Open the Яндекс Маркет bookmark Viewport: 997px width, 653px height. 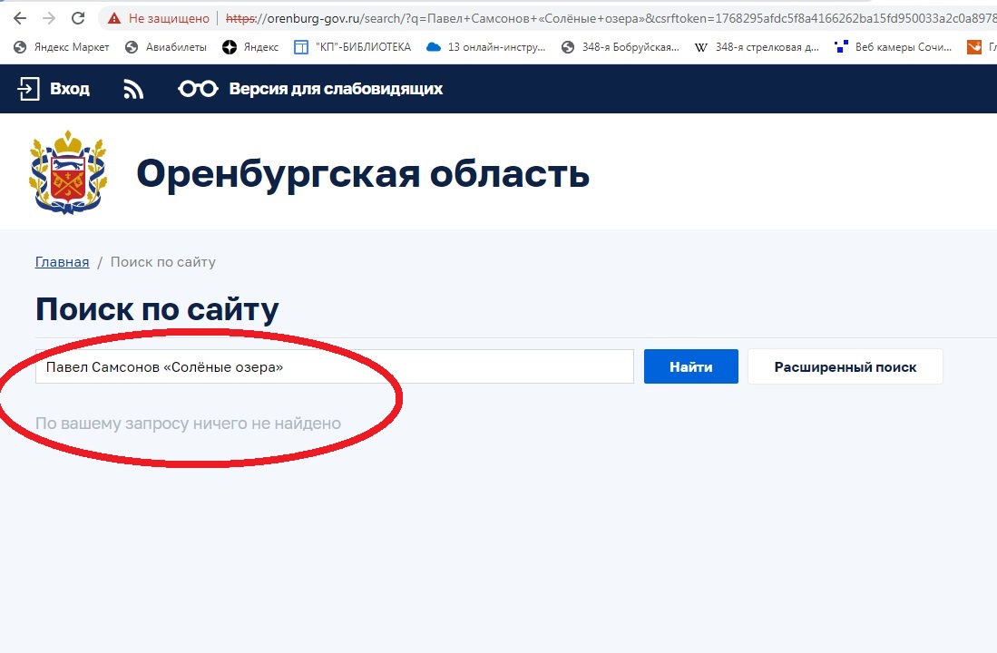tap(62, 47)
